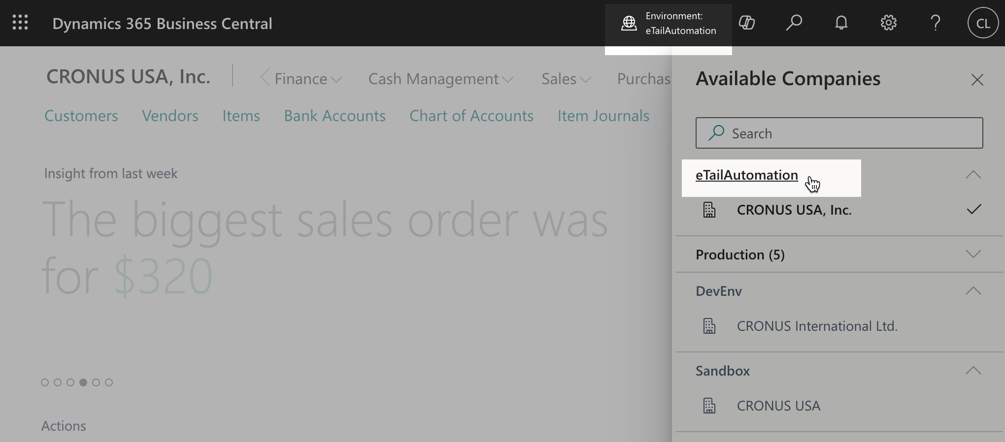Go to the third headline dot
This screenshot has width=1005, height=442.
(70, 382)
